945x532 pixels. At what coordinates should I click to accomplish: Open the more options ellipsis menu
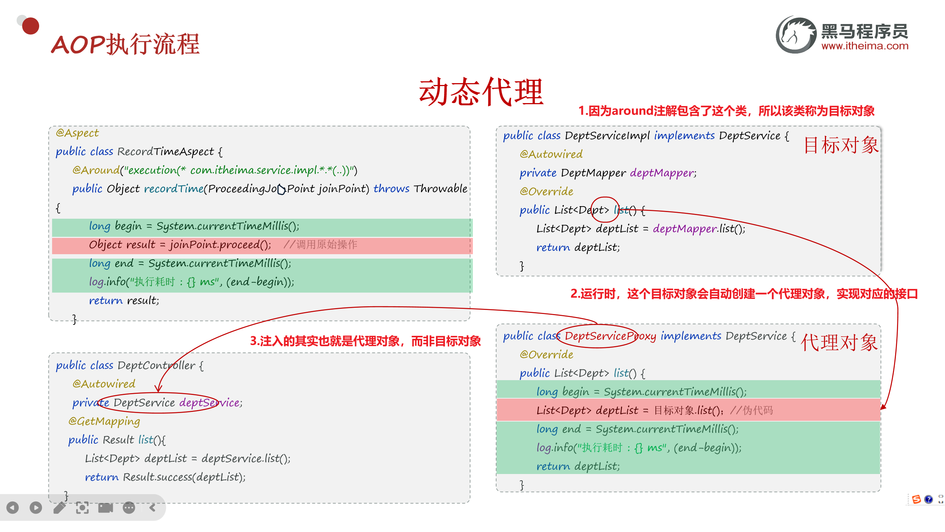click(129, 508)
